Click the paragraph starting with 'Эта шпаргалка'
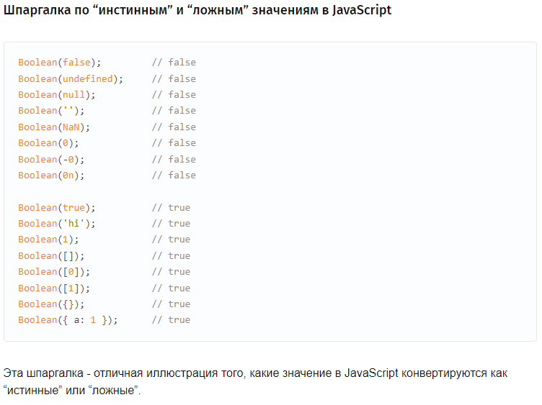 click(255, 381)
